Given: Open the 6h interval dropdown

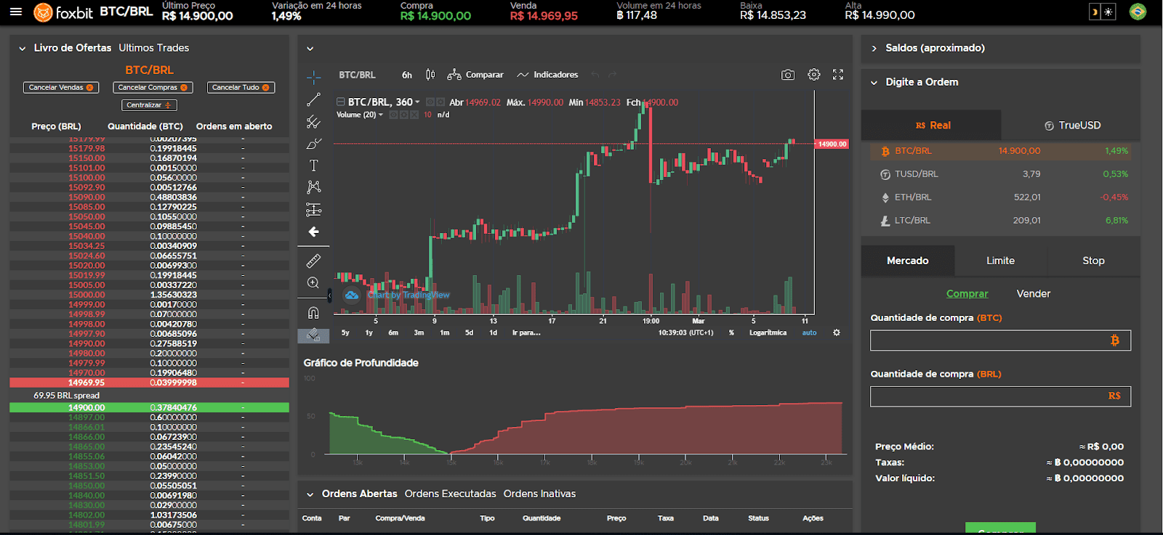Looking at the screenshot, I should pyautogui.click(x=407, y=75).
